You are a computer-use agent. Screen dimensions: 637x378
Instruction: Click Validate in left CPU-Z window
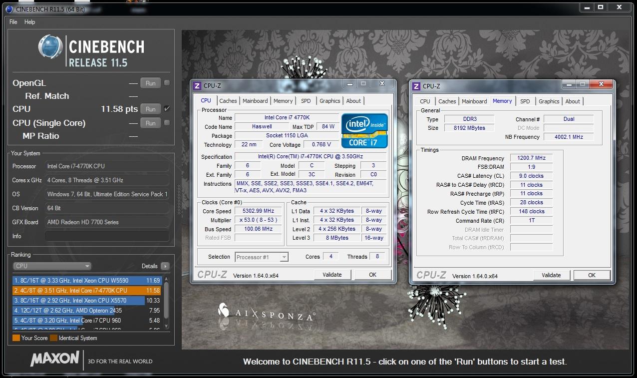point(332,275)
